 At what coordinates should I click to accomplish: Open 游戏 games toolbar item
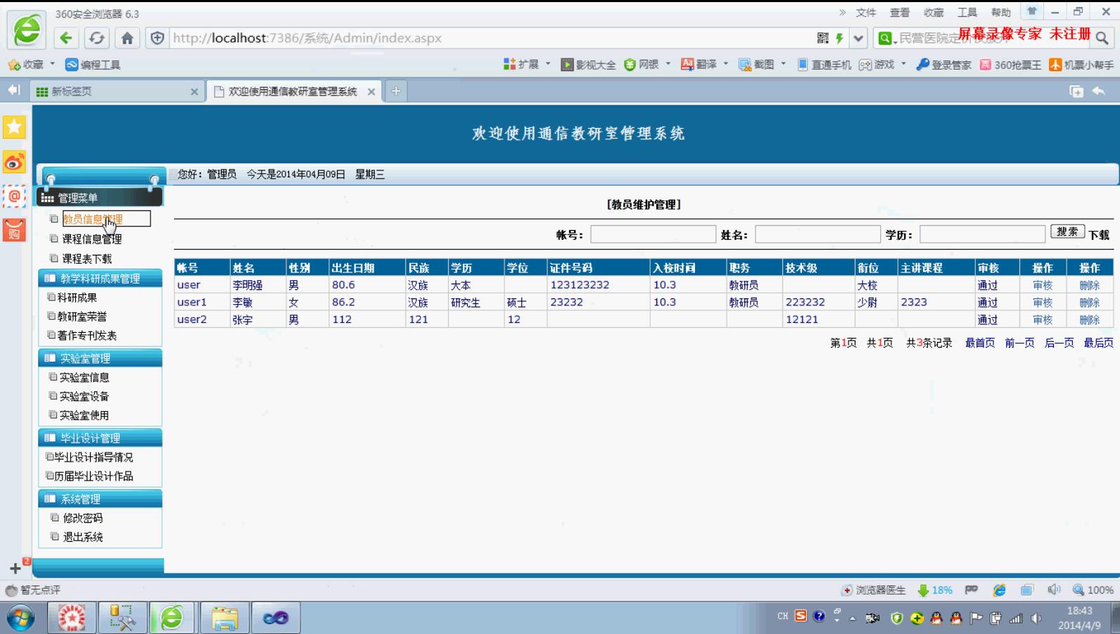pyautogui.click(x=877, y=64)
